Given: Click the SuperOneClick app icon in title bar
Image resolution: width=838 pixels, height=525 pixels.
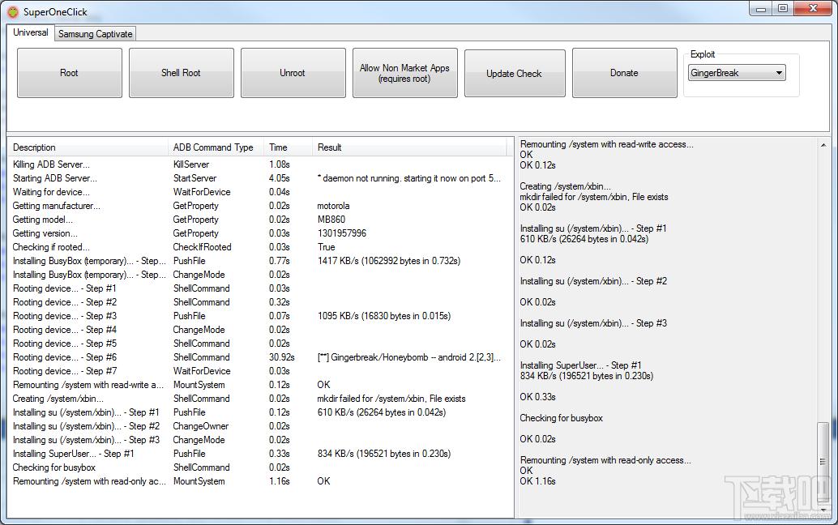Looking at the screenshot, I should 12,11.
